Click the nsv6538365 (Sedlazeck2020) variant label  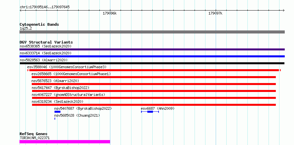pos(46,46)
